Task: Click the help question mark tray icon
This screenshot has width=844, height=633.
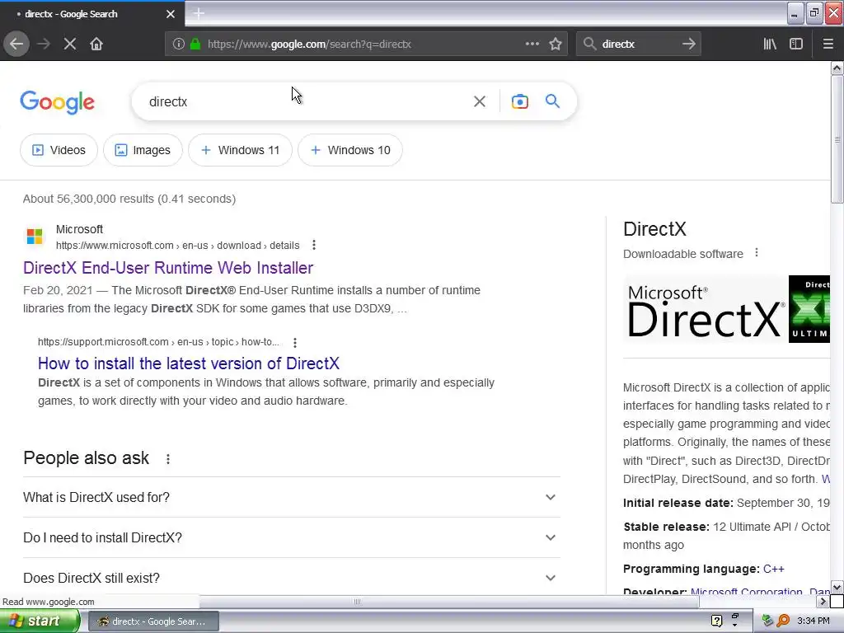Action: 716,621
